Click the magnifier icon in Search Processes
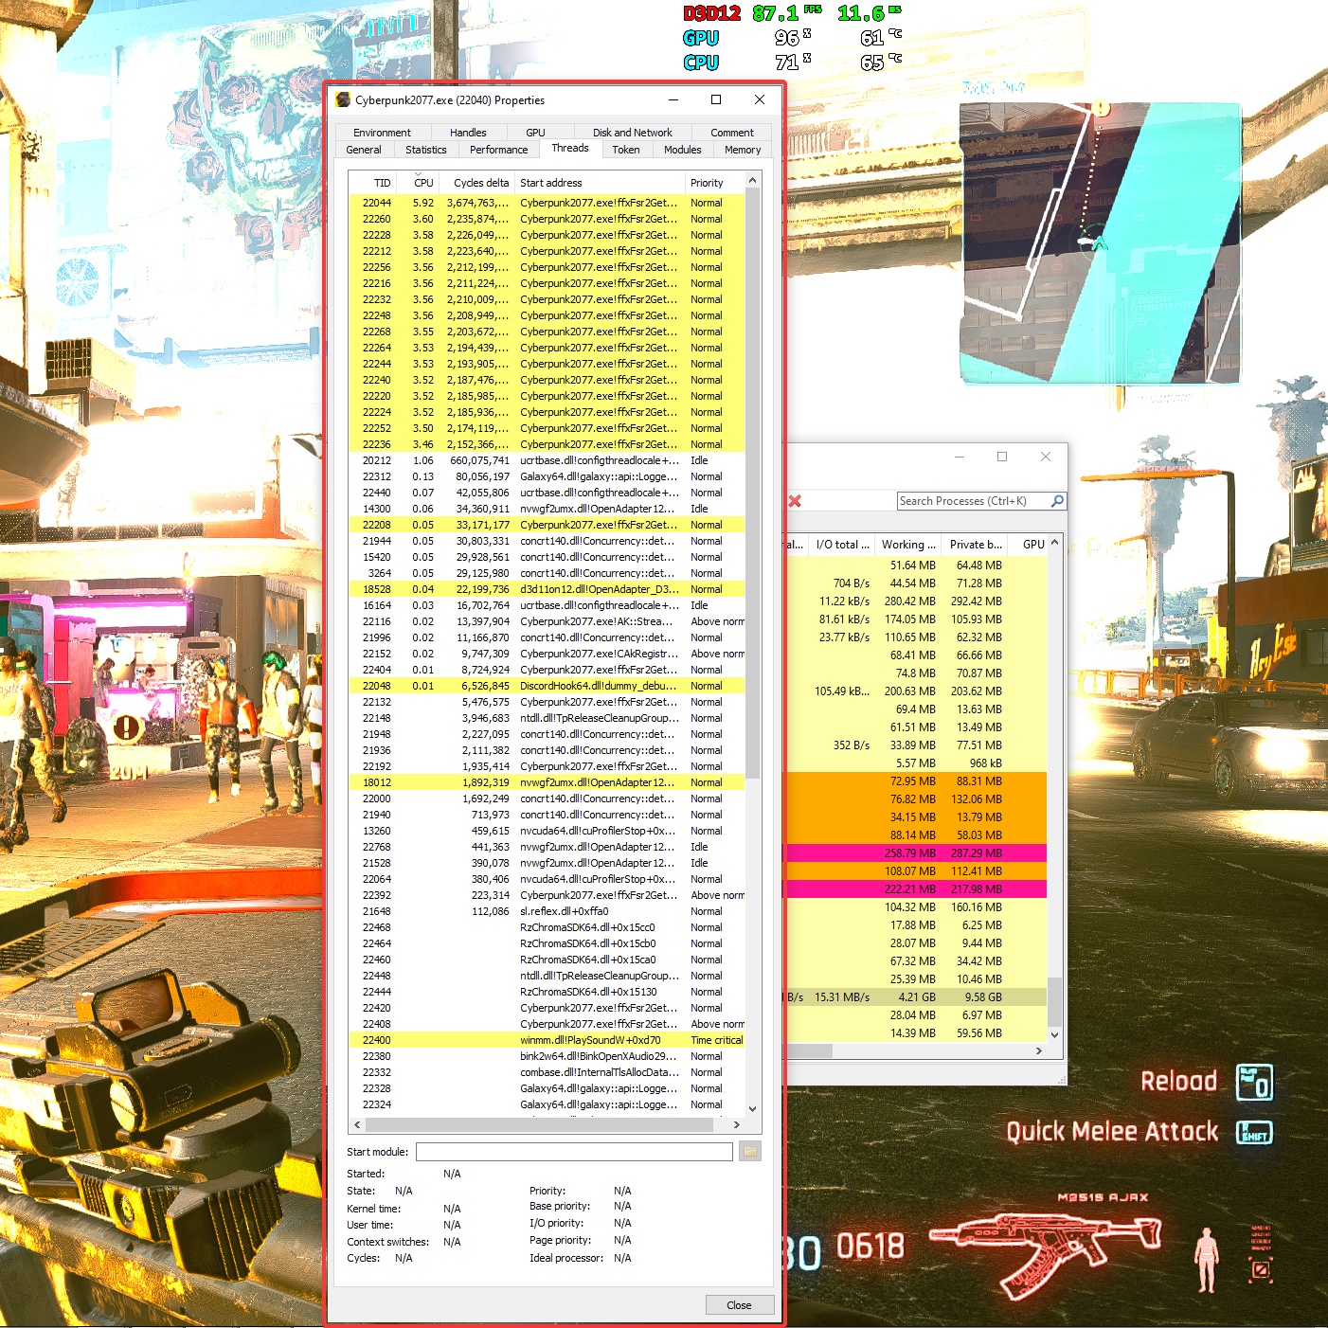The width and height of the screenshot is (1328, 1328). 1057,501
